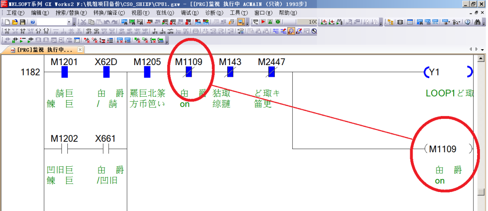This screenshot has width=488, height=211.
Task: Close the [PRG]监视 tab with its X
Action: pyautogui.click(x=80, y=50)
